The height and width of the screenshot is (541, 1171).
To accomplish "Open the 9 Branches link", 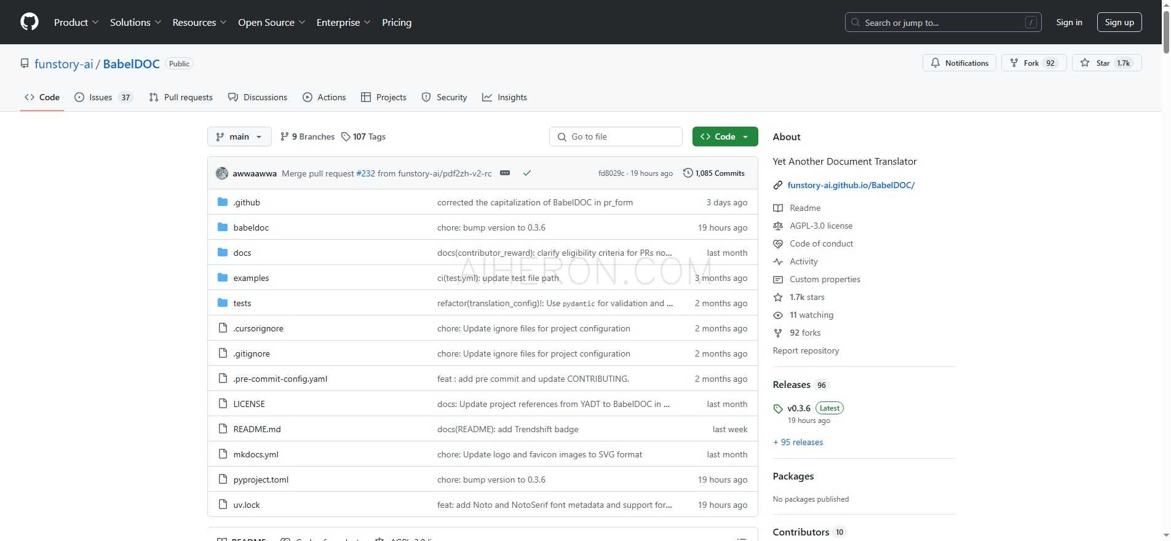I will (x=307, y=136).
